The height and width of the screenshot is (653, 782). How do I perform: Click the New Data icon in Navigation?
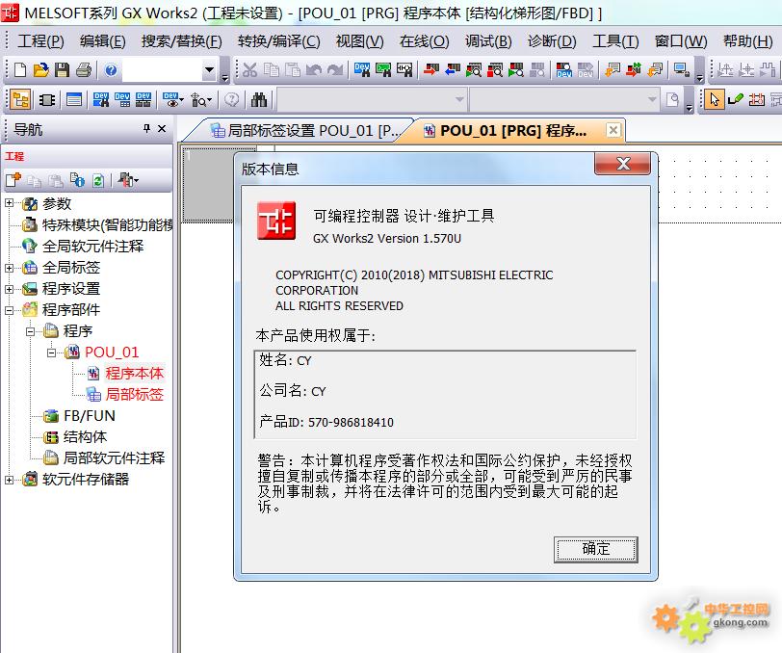click(13, 180)
